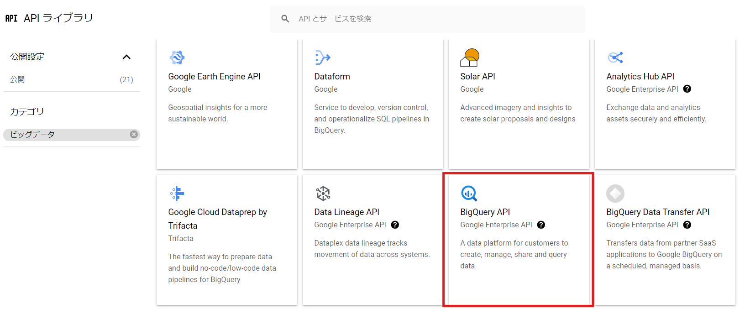Viewport: 745px width, 309px height.
Task: Click 'Dataplex data lineage tracks' description
Action: [372, 249]
